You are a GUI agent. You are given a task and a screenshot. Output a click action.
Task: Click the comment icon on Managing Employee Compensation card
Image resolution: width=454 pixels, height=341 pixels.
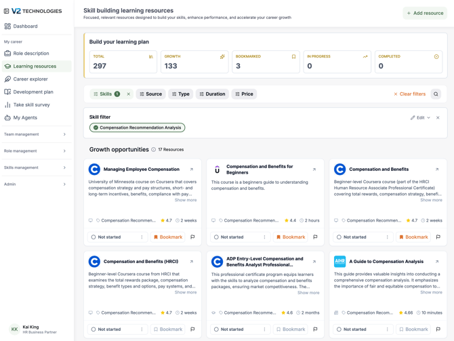click(91, 220)
